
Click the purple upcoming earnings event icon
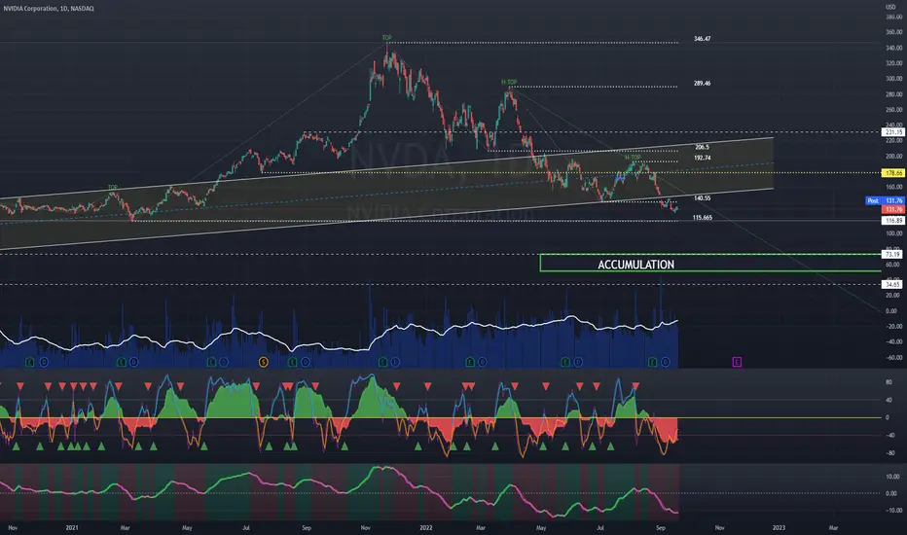[737, 362]
